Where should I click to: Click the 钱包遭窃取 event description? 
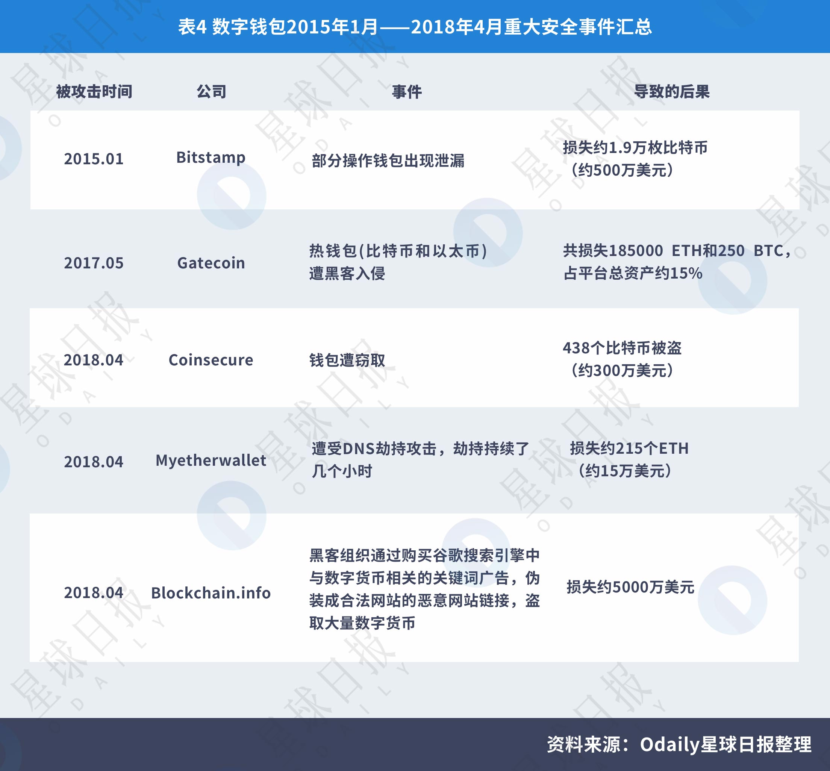[347, 360]
